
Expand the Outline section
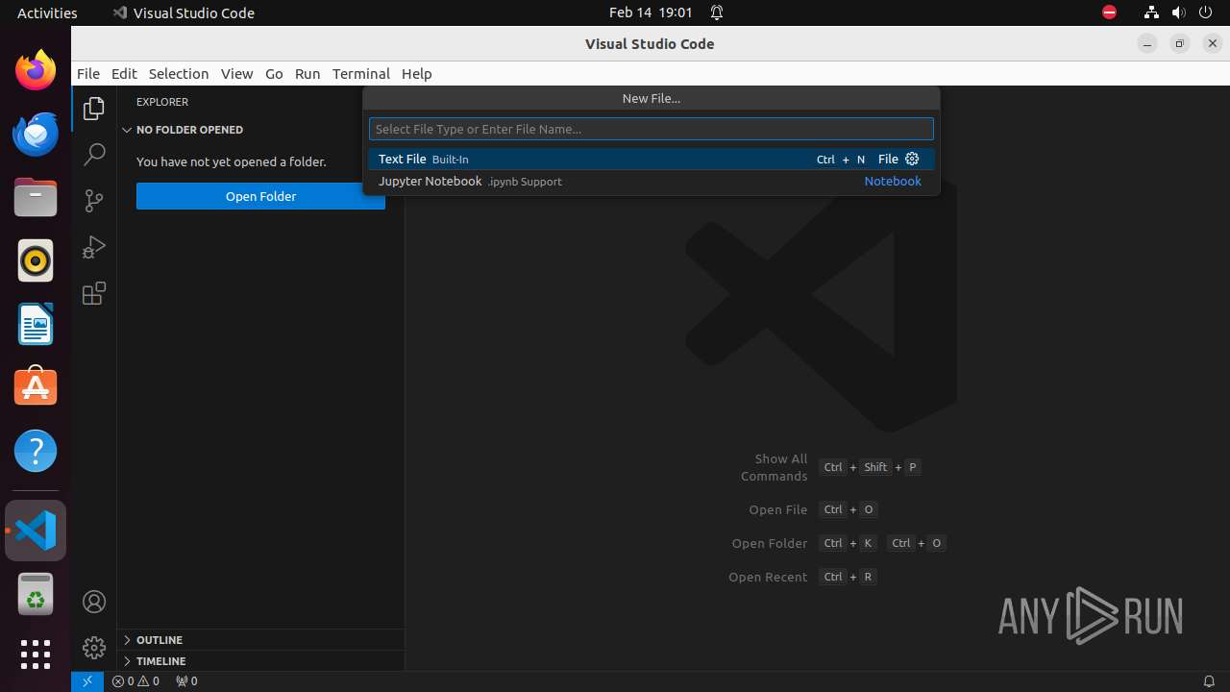click(x=260, y=639)
